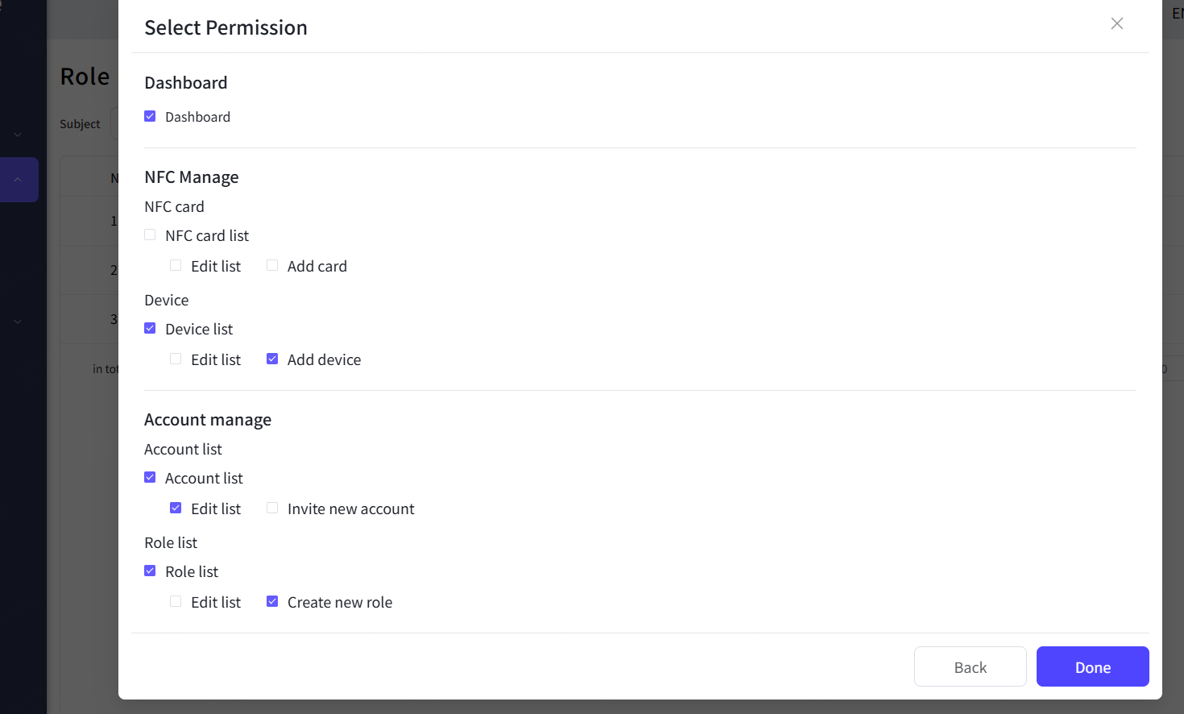Click the Subject filter input field
Viewport: 1184px width, 714px height.
(114, 124)
